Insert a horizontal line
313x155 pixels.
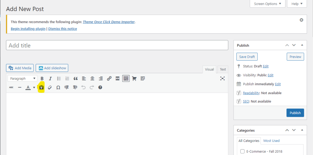click(20, 87)
